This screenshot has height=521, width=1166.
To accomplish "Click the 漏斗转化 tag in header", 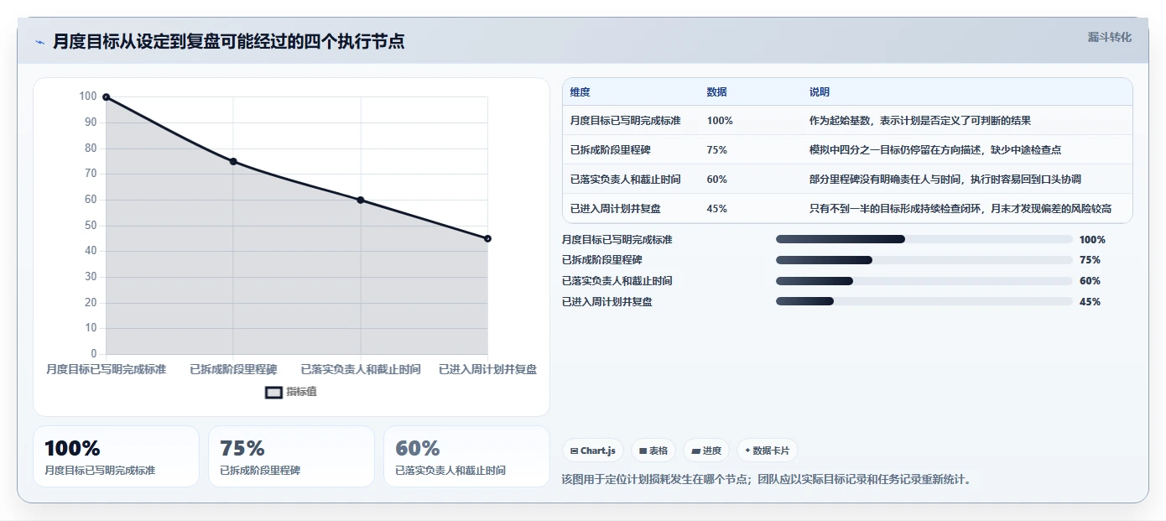I will (x=1110, y=38).
